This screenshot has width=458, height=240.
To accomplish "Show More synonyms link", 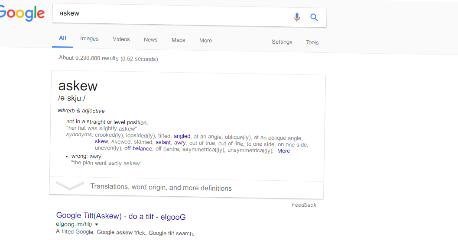I will tap(284, 151).
